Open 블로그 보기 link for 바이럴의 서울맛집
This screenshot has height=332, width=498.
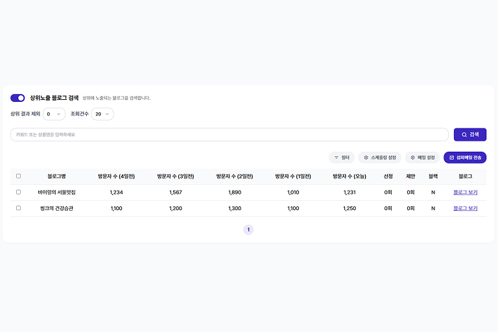(x=466, y=193)
